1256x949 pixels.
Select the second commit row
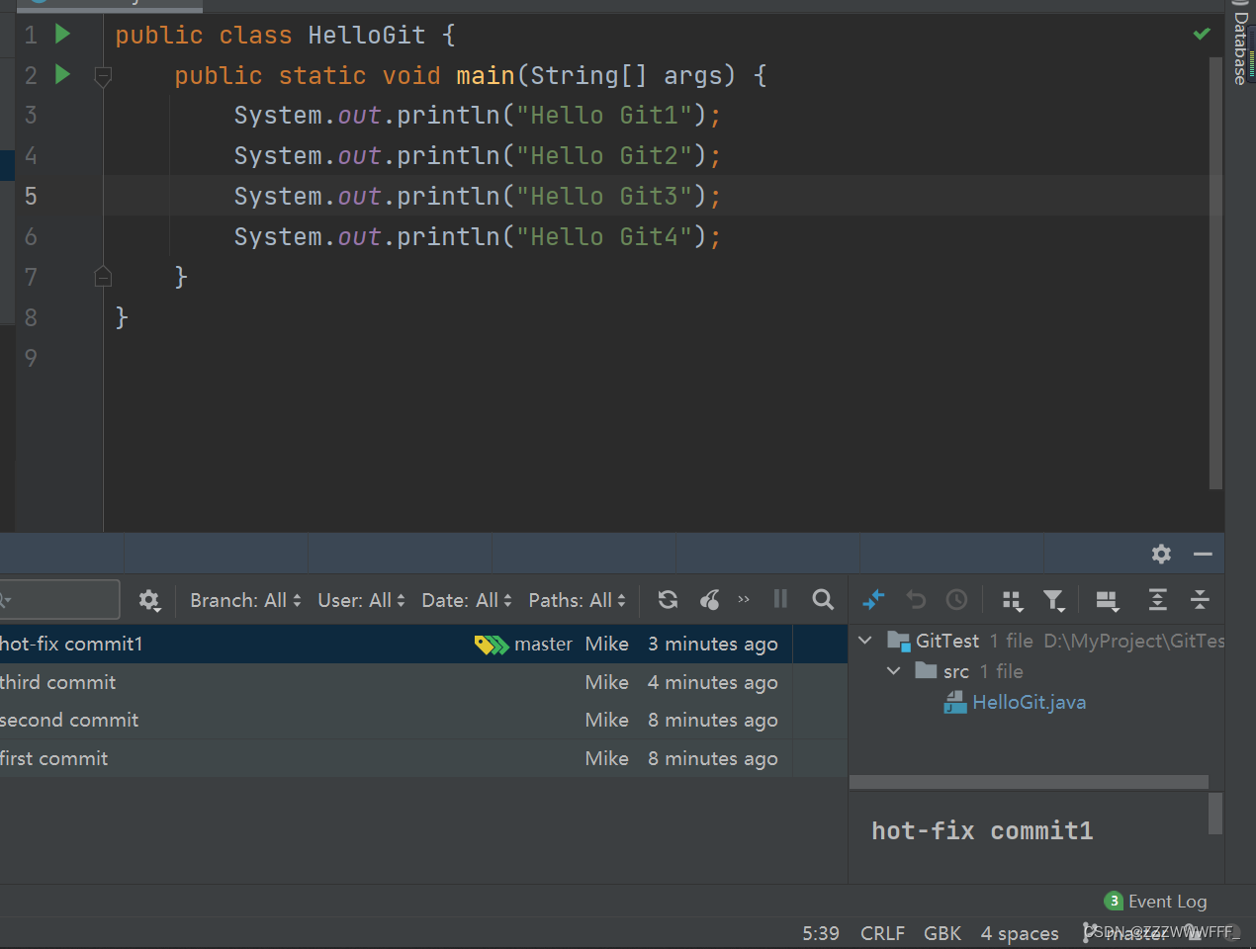coord(423,720)
